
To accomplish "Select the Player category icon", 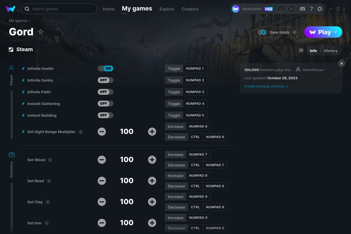I will 11,68.
